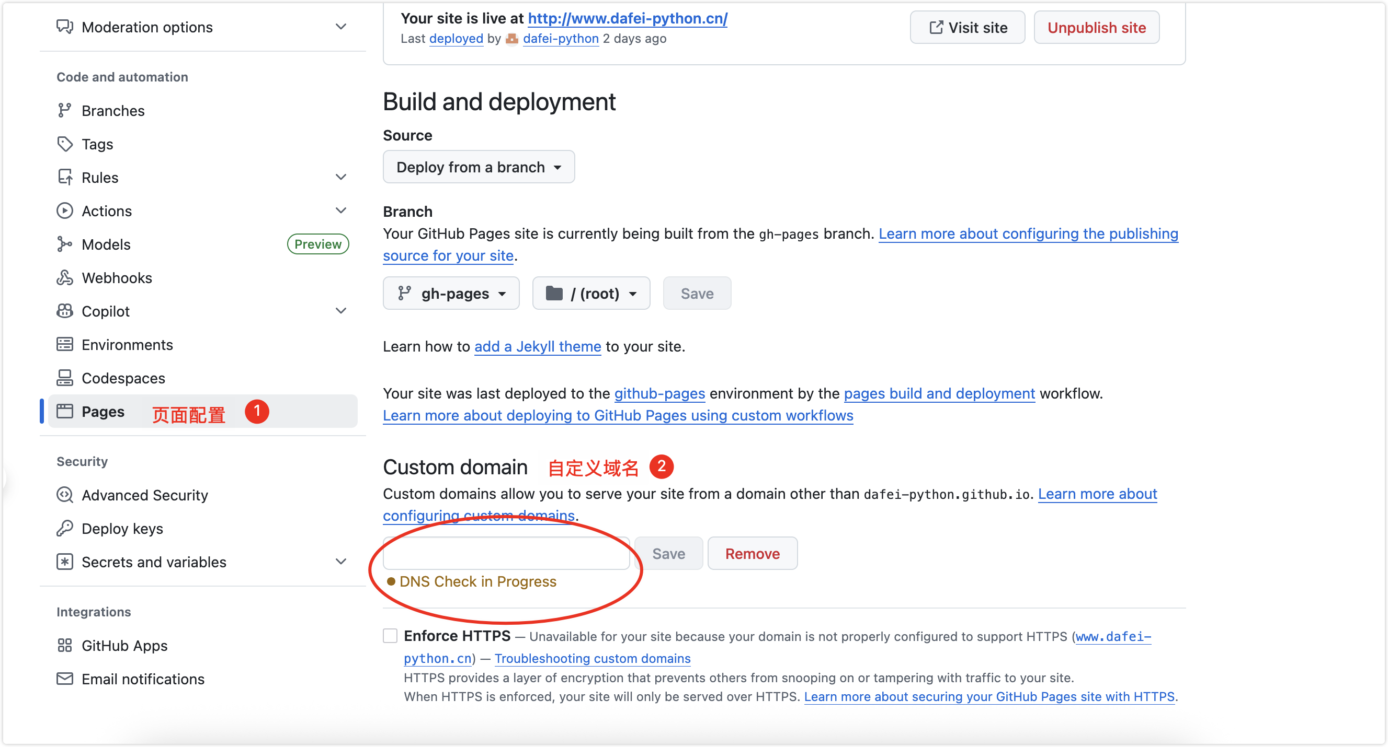1388x747 pixels.
Task: Open the gh-pages branch selector
Action: point(451,293)
